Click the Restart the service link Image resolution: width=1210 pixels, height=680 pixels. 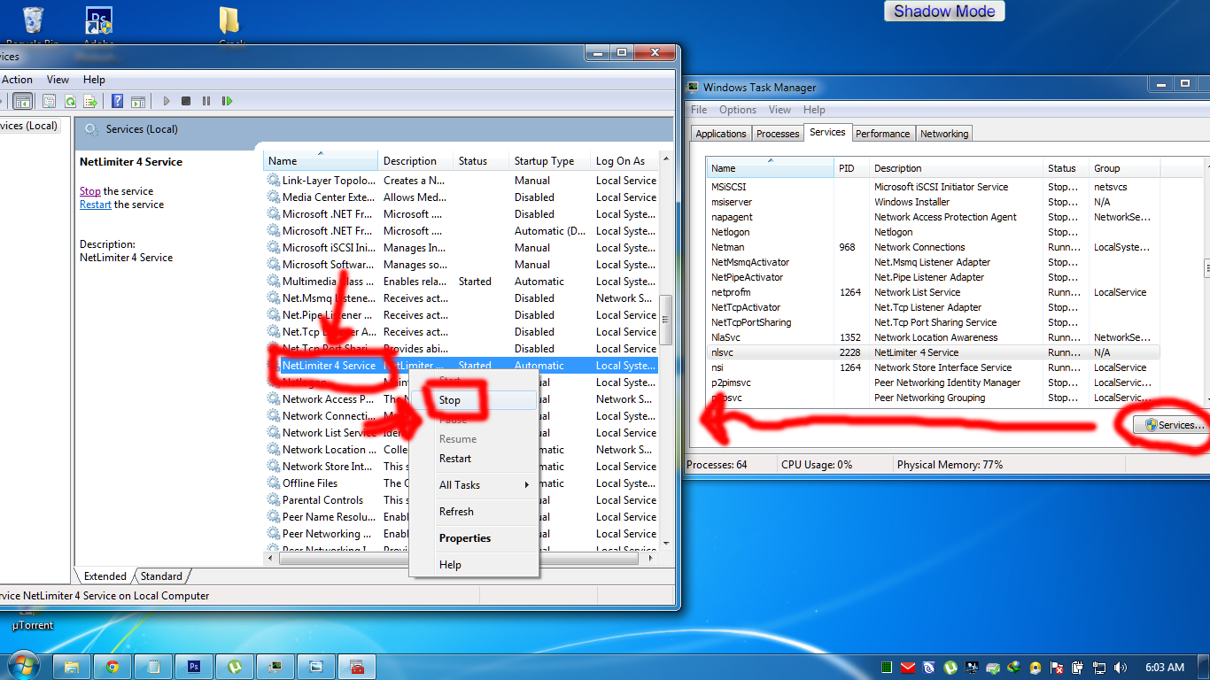[x=95, y=204]
